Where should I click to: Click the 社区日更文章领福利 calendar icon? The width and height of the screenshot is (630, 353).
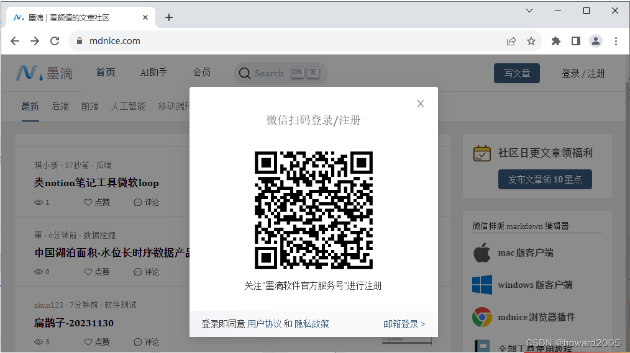482,153
